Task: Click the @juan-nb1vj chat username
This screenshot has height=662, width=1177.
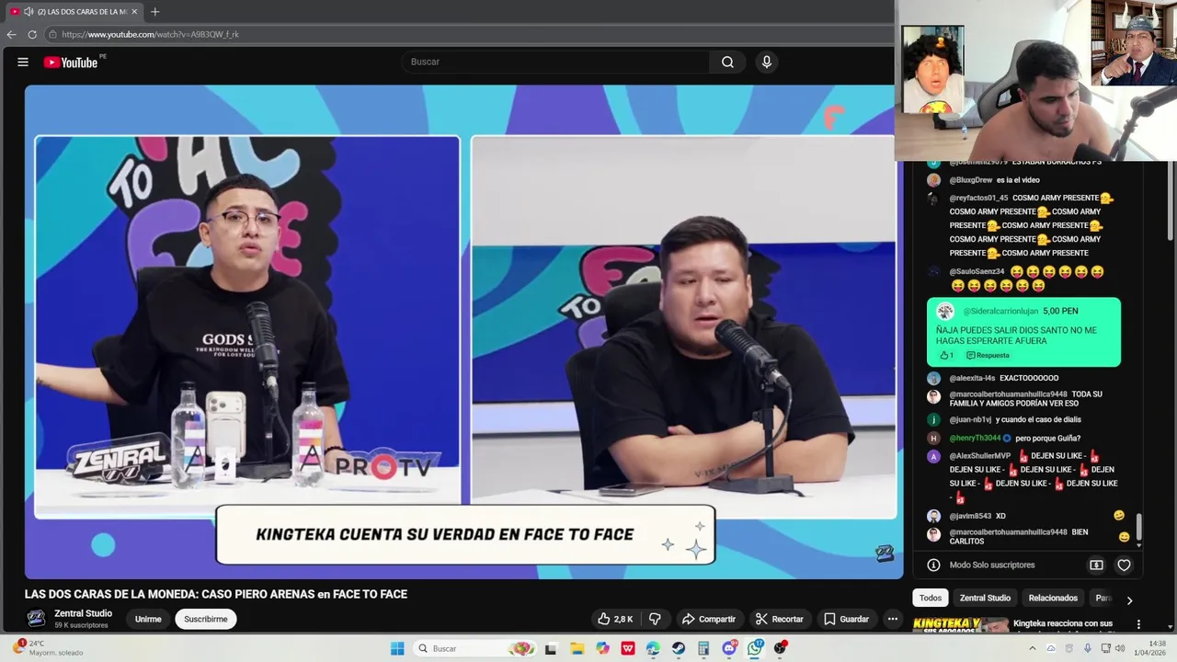Action: point(971,419)
